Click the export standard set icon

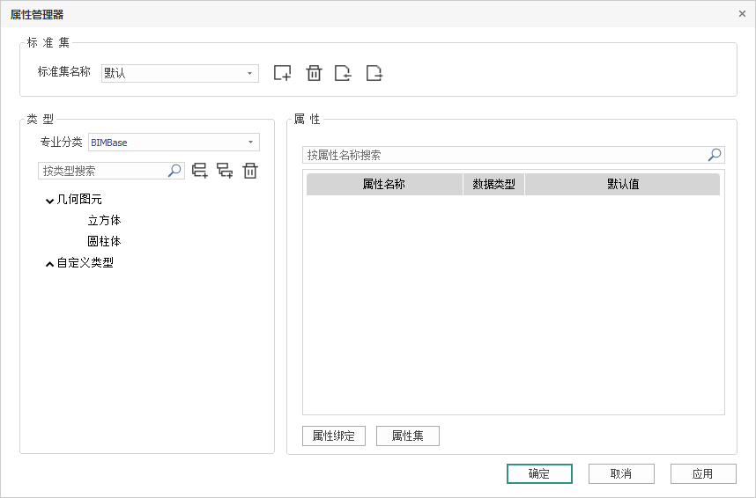[x=374, y=73]
